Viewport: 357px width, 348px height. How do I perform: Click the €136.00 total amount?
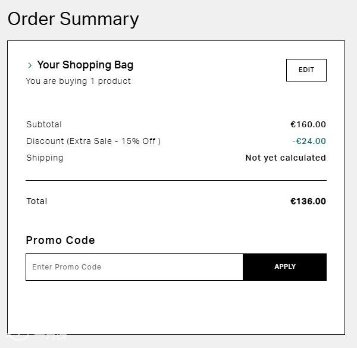pos(308,201)
